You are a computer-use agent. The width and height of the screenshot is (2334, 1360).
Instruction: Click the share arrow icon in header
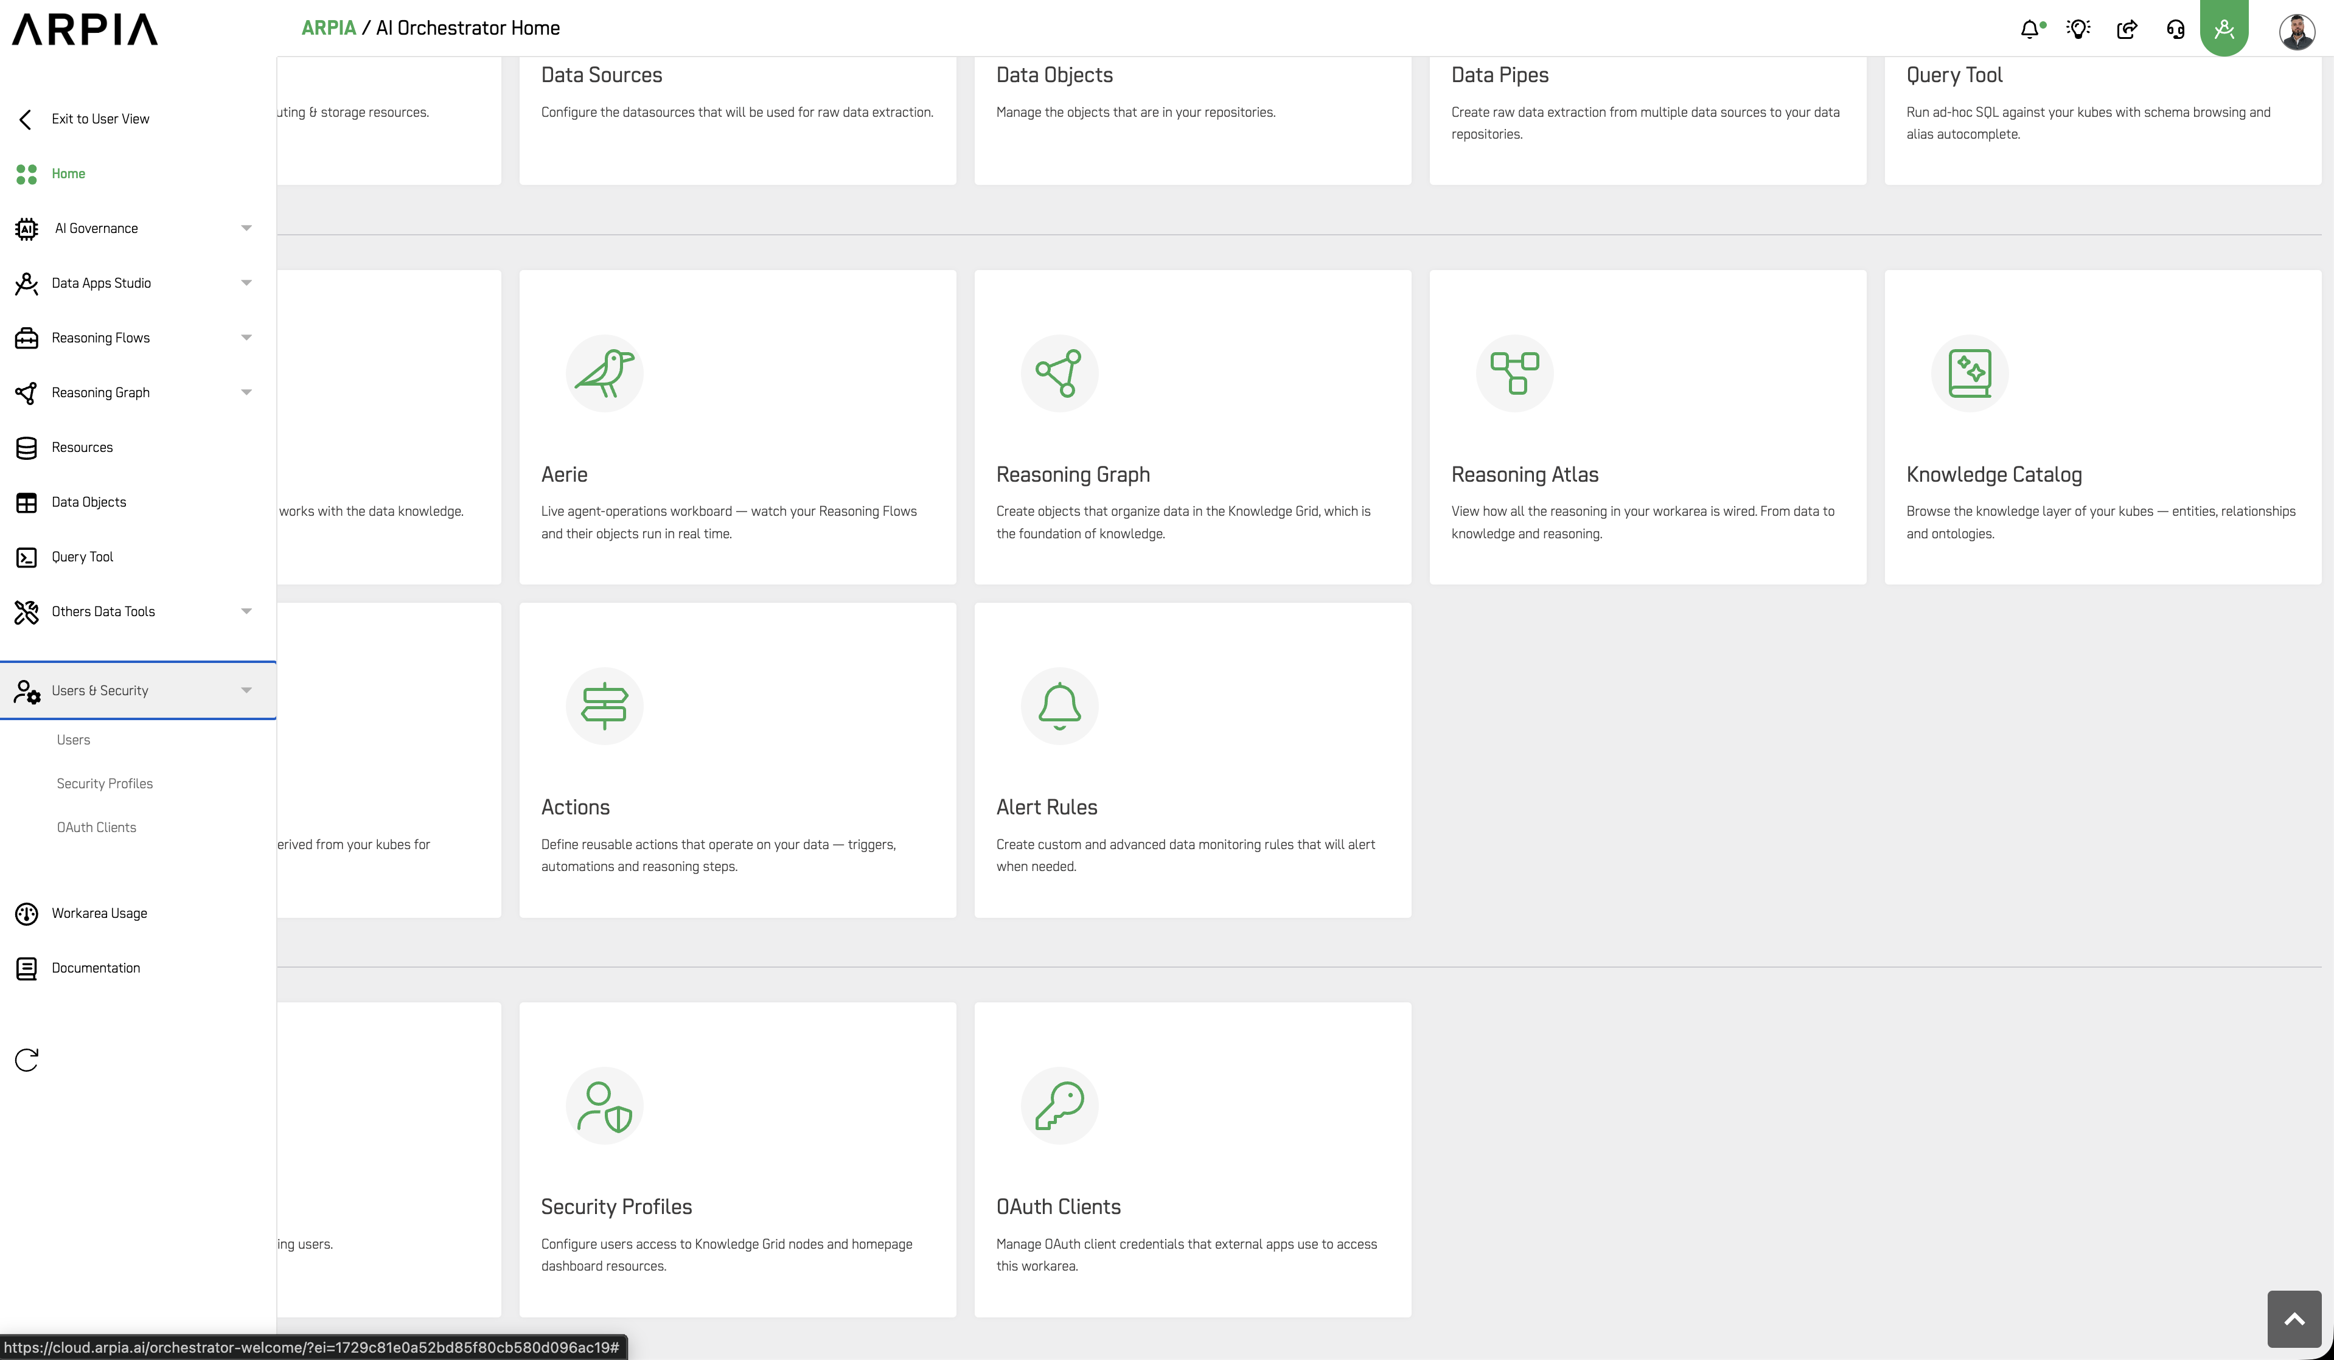2128,29
